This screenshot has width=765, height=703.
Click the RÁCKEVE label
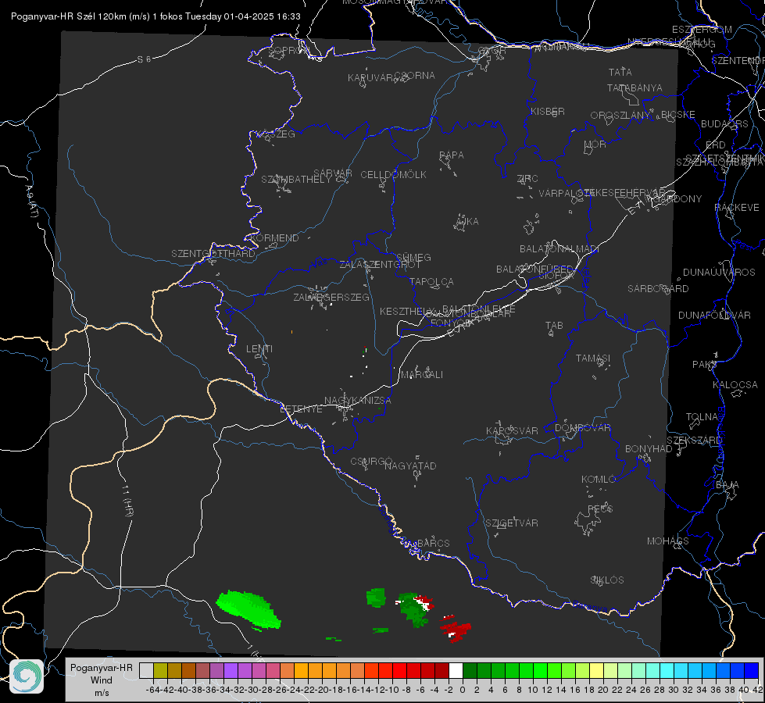click(737, 208)
